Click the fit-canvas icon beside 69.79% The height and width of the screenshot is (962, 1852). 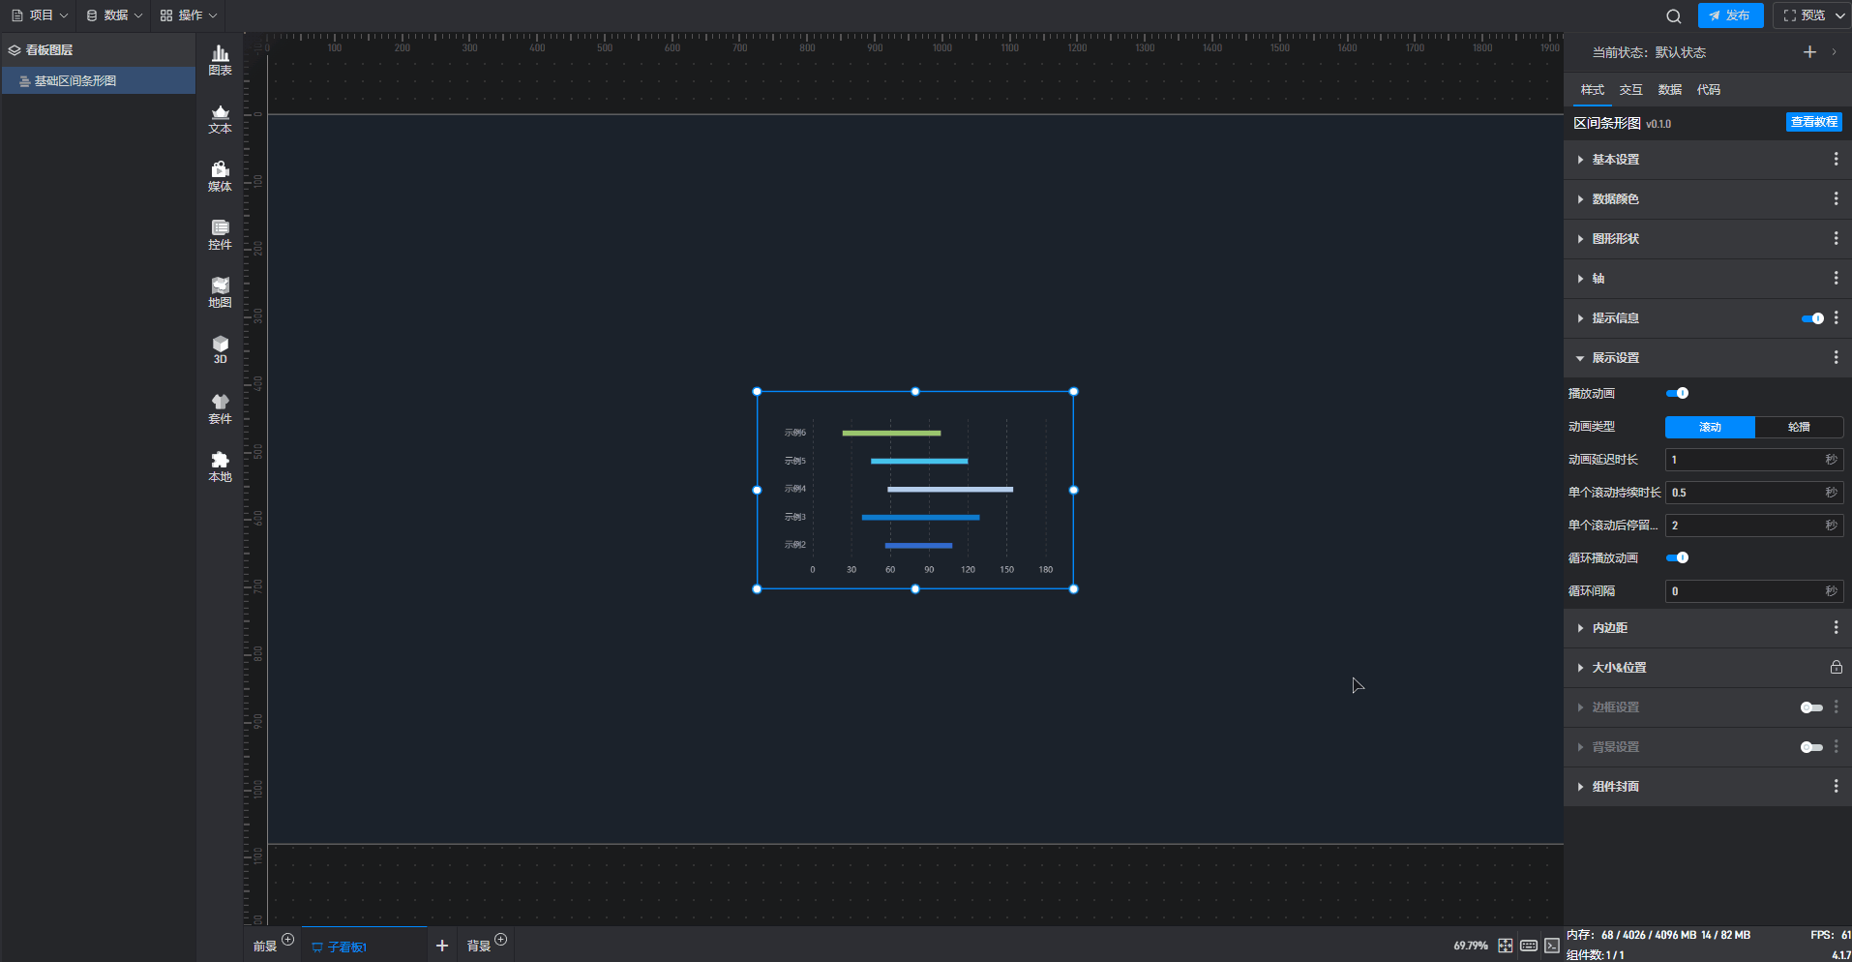pos(1506,946)
